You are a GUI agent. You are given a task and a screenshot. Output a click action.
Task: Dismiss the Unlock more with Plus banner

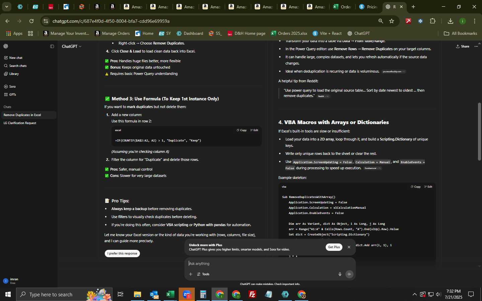point(349,247)
